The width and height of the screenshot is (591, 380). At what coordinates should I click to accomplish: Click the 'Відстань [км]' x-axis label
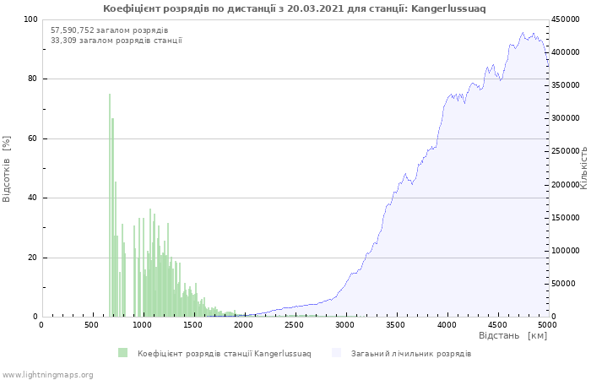[x=512, y=336]
